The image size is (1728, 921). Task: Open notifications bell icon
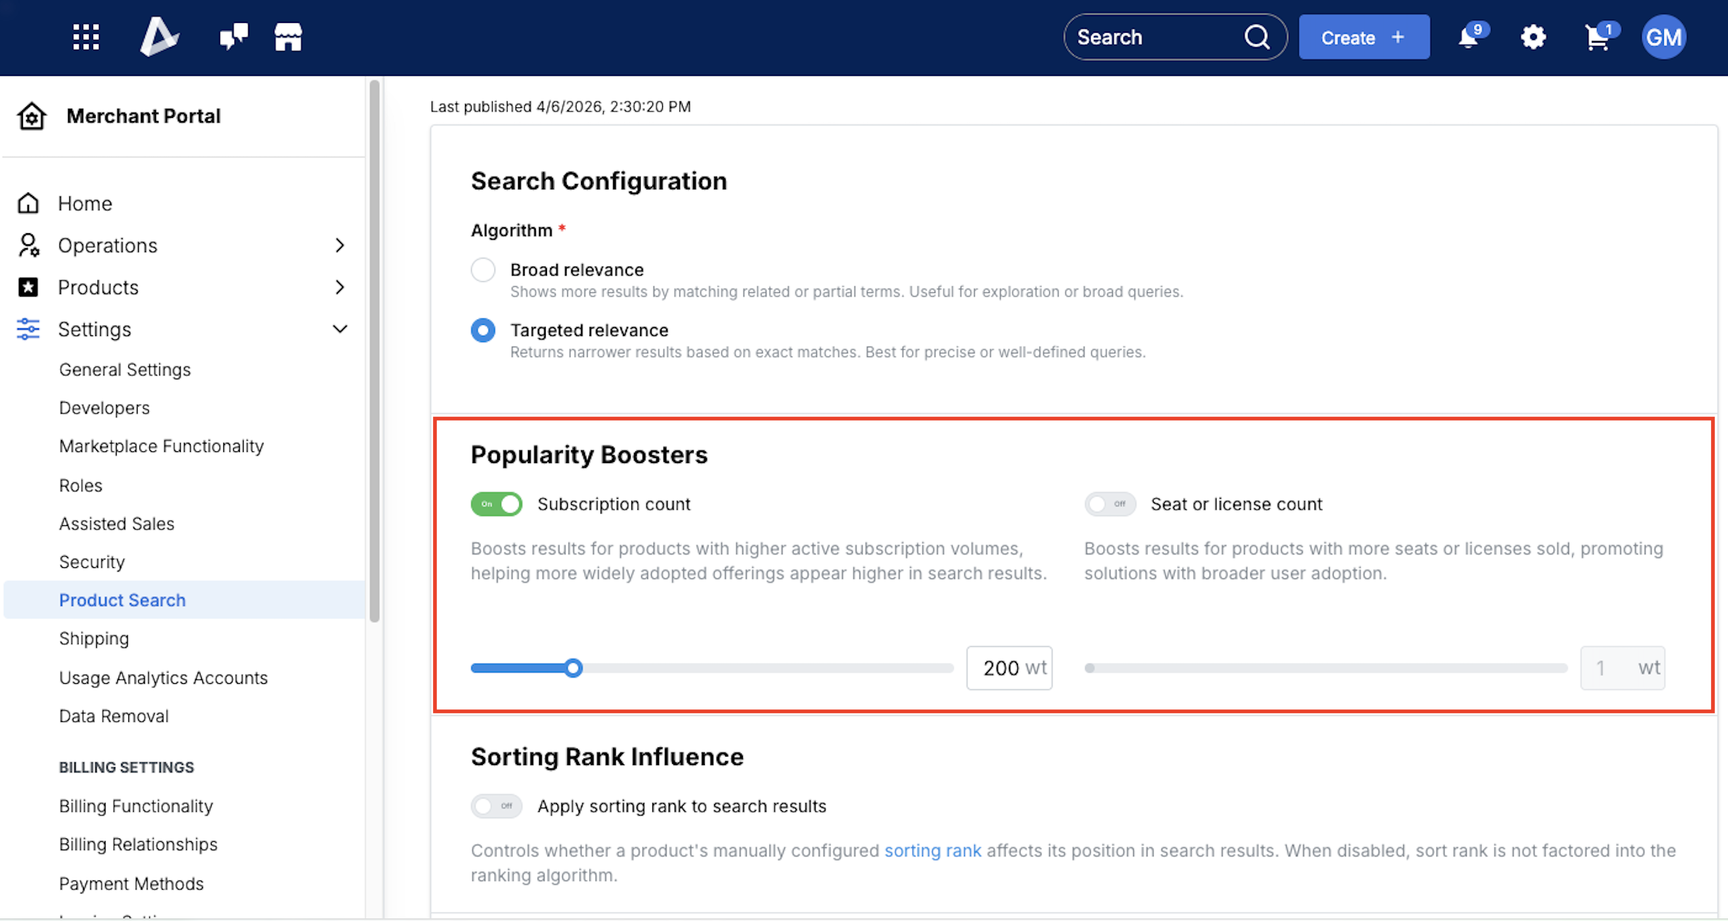pyautogui.click(x=1469, y=37)
